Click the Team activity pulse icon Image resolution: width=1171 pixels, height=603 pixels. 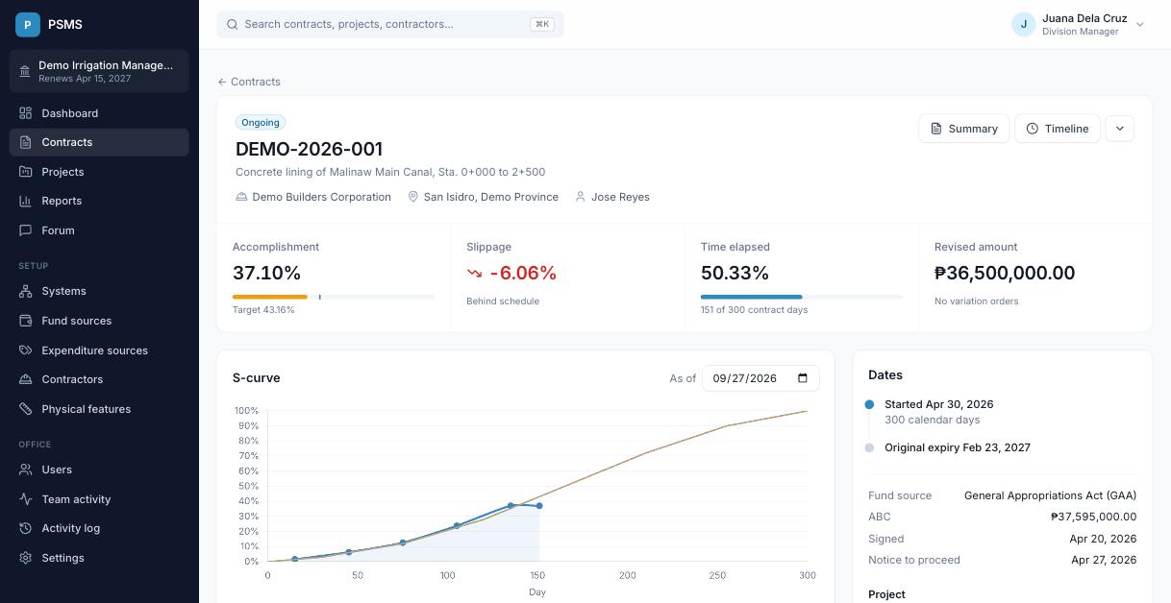tap(26, 499)
